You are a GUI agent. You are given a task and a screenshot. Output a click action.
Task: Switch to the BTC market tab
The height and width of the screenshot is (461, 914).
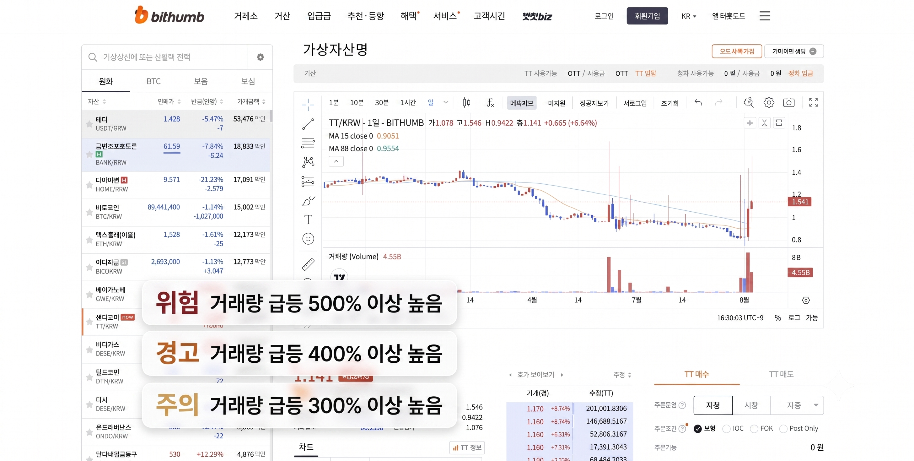(x=153, y=81)
